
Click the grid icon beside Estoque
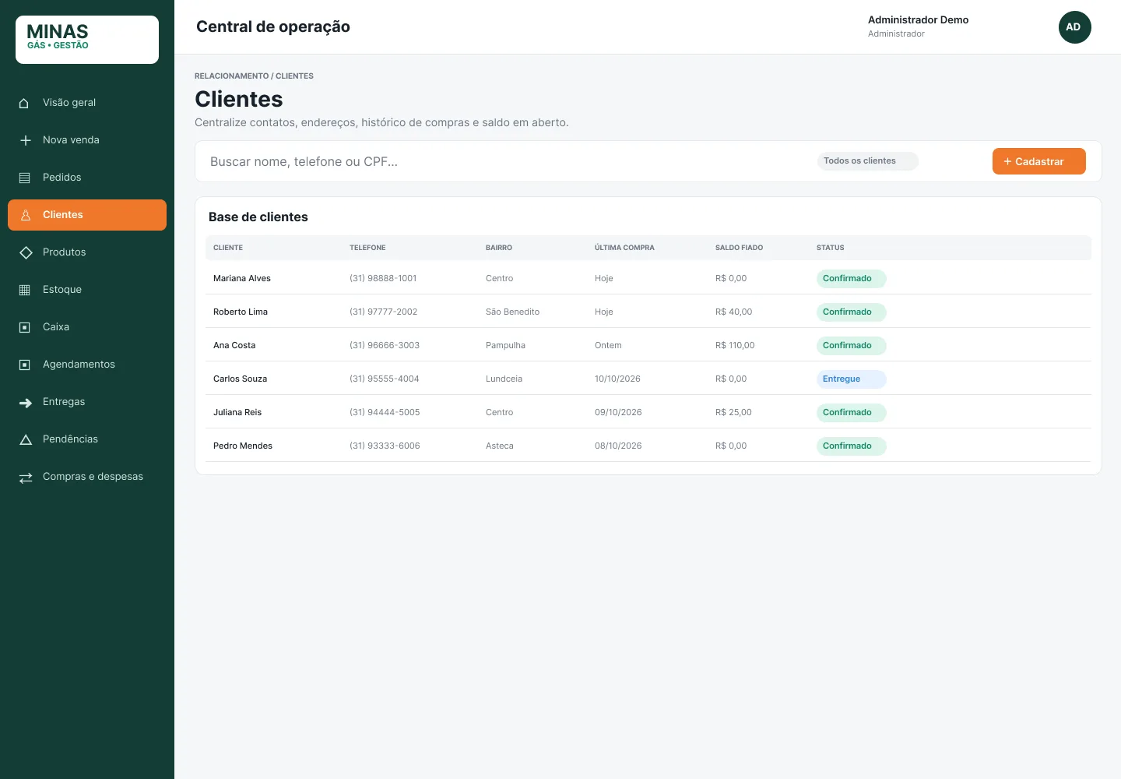click(25, 290)
